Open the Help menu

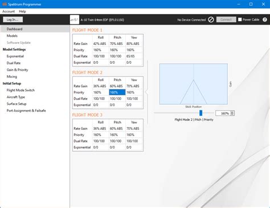point(22,11)
